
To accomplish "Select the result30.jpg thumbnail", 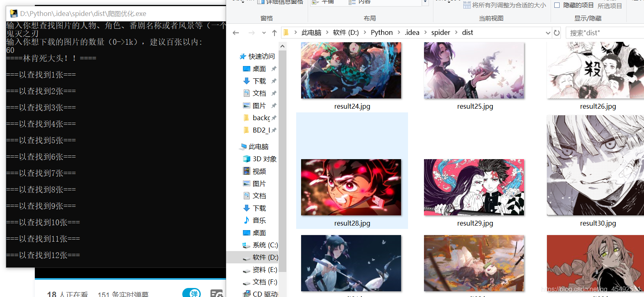I will coord(595,165).
